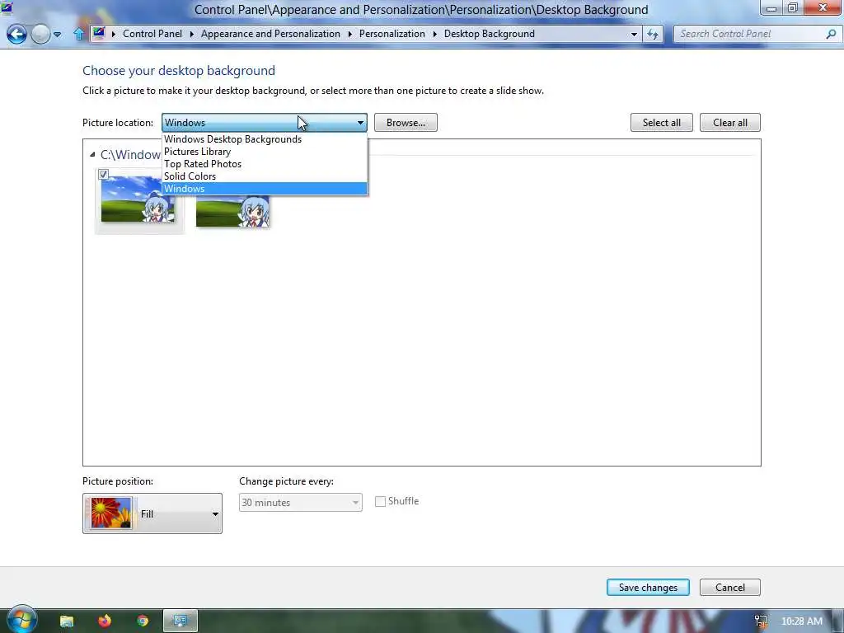This screenshot has height=633, width=844.
Task: Uncheck the first wallpaper checkbox
Action: coord(103,175)
